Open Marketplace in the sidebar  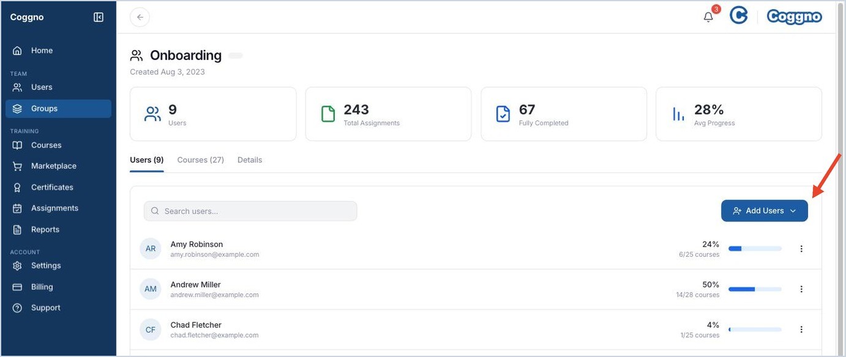[x=59, y=166]
